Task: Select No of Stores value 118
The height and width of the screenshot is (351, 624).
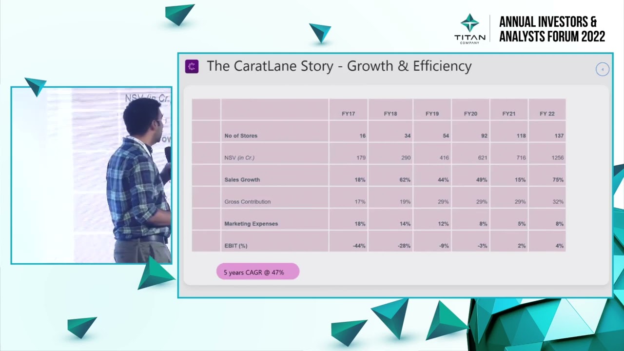Action: (x=521, y=136)
